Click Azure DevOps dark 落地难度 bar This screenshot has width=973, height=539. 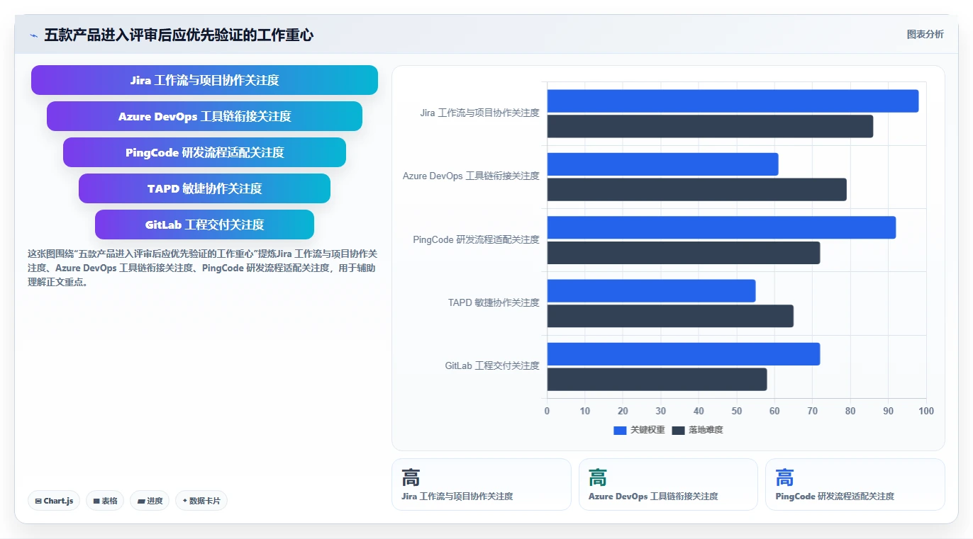pos(696,189)
